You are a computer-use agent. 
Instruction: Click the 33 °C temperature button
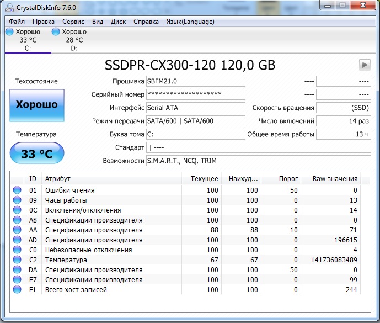click(x=37, y=153)
